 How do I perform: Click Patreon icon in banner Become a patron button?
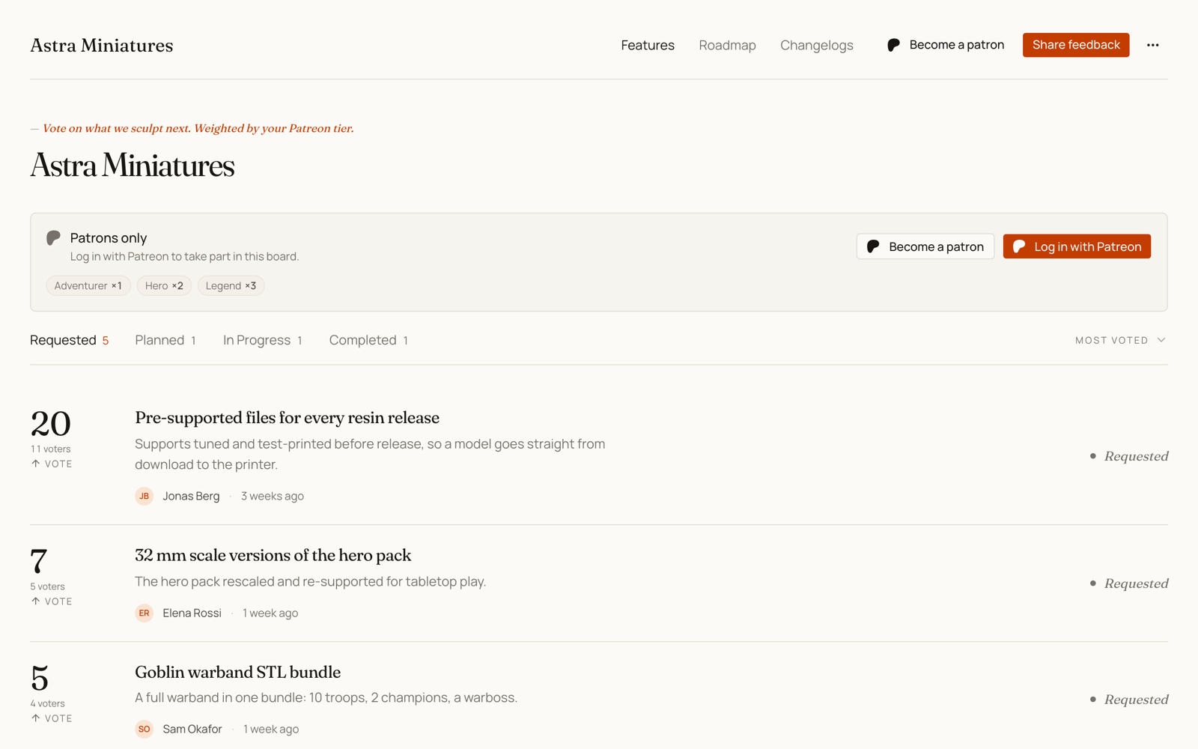[873, 246]
